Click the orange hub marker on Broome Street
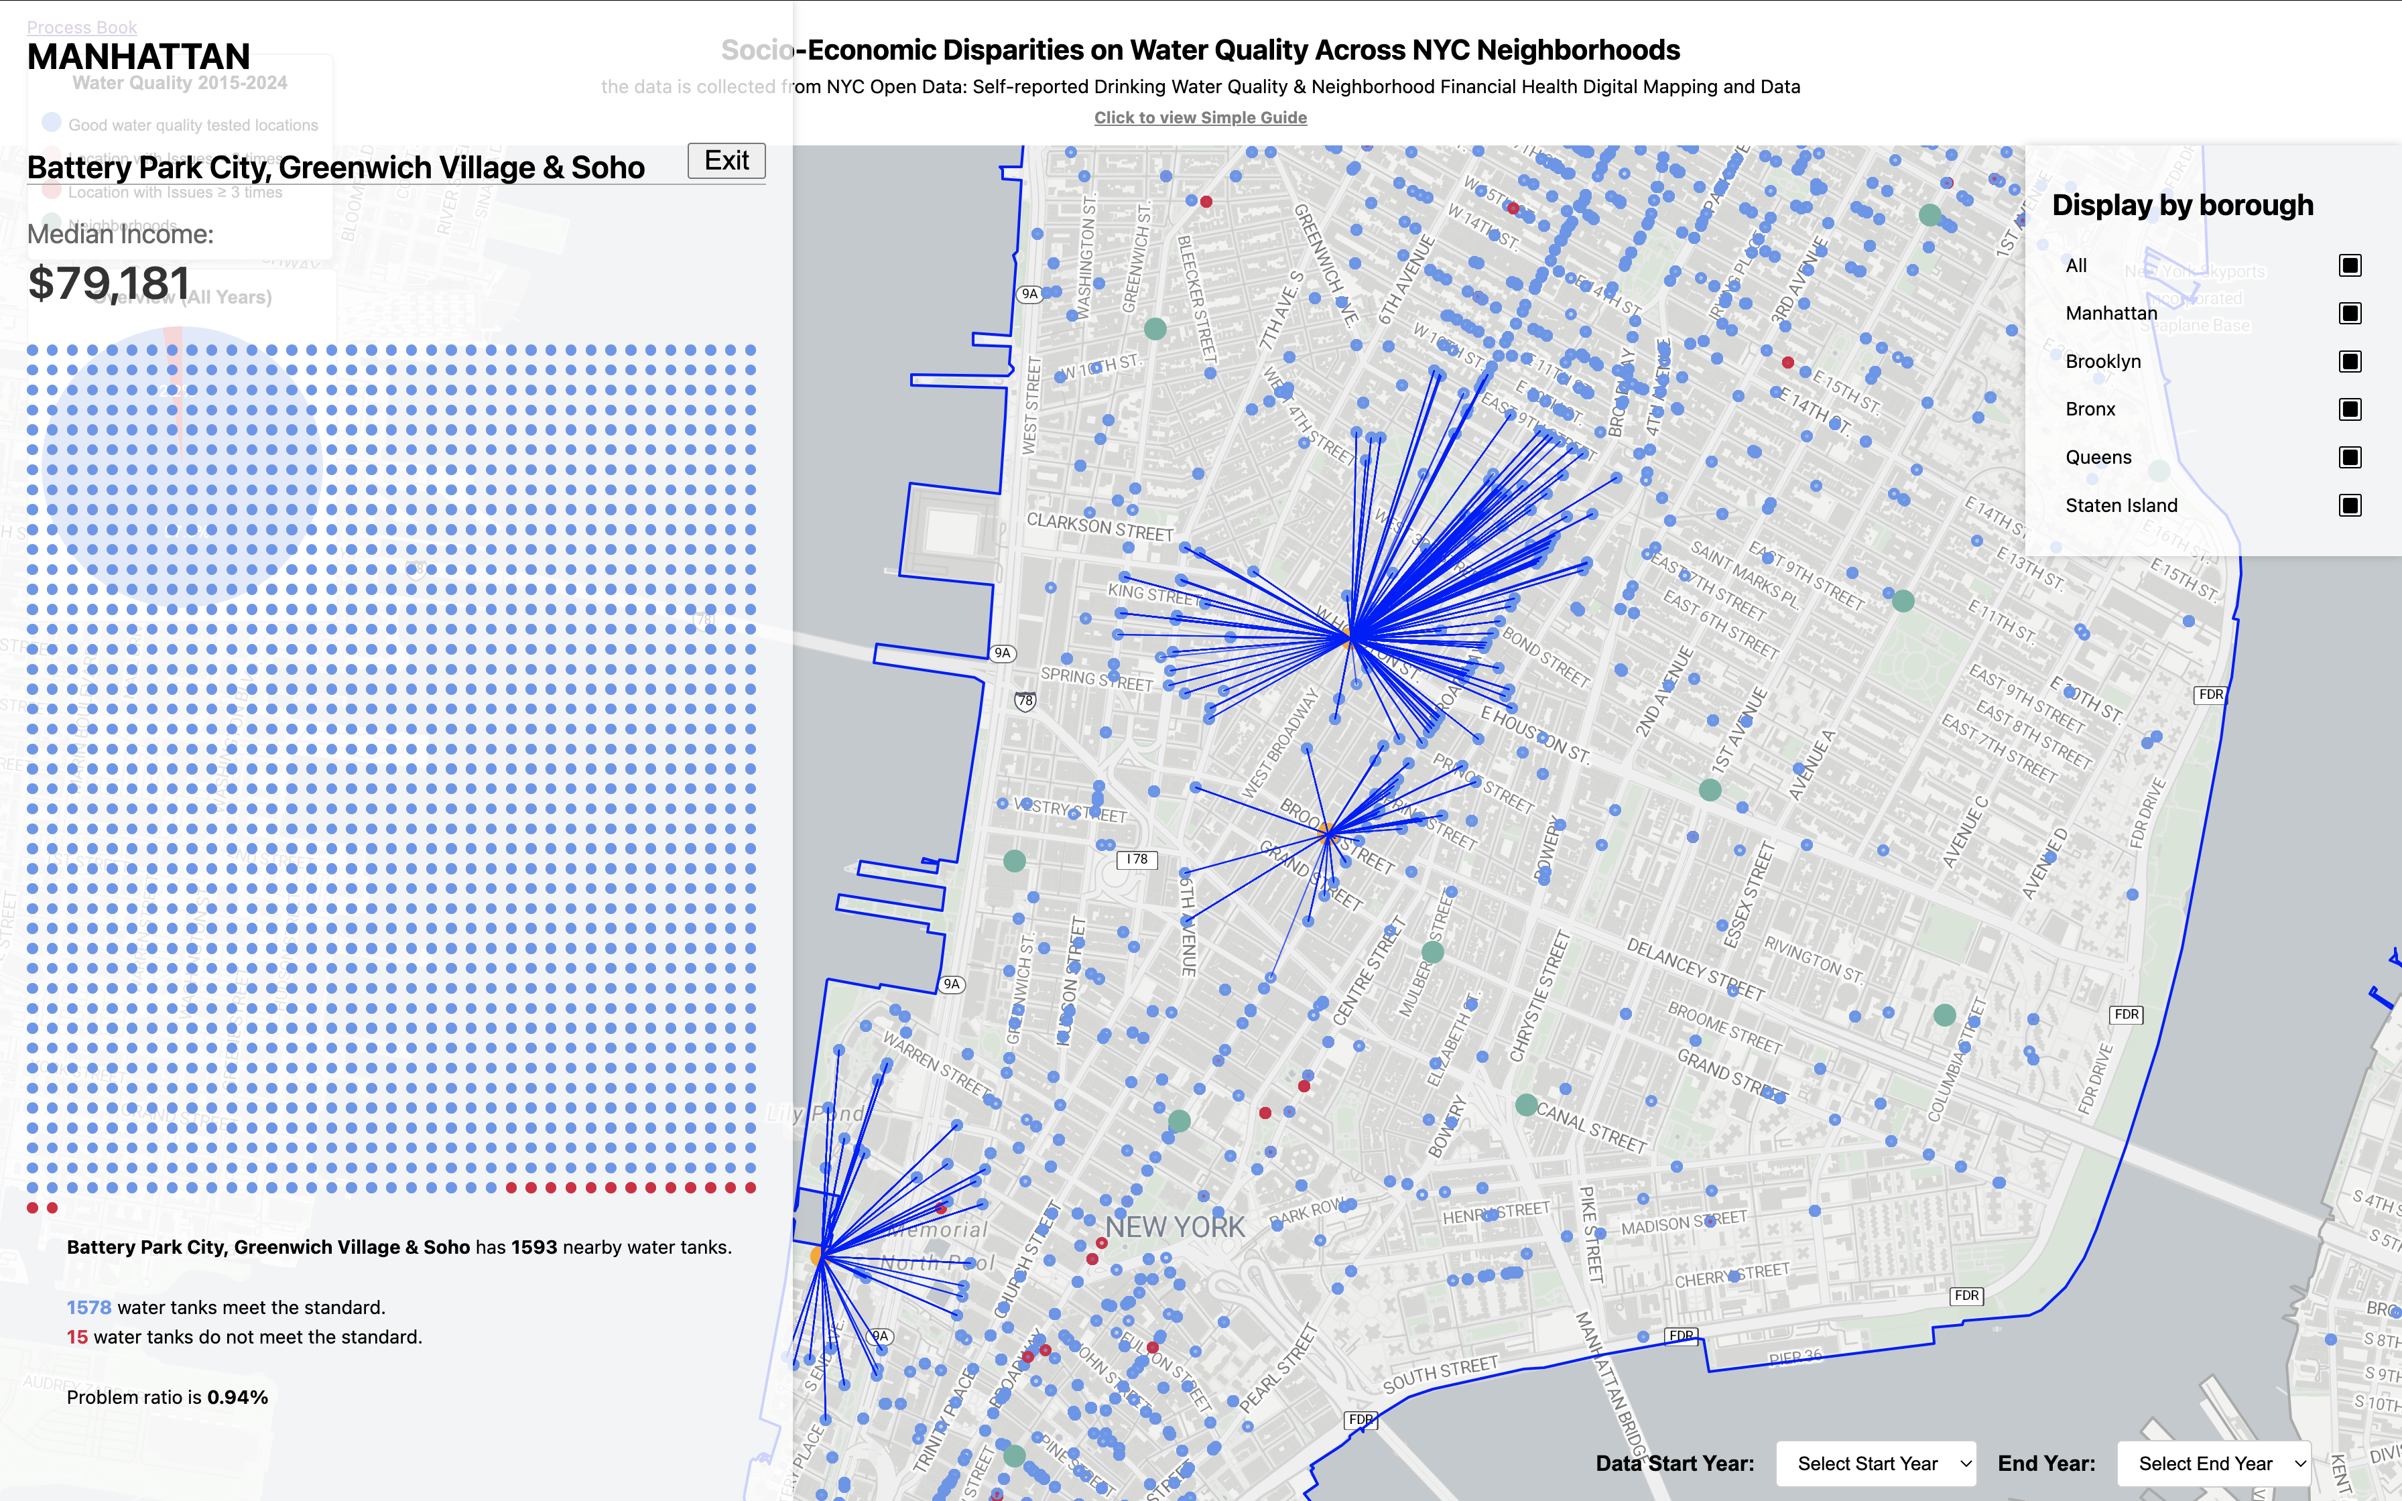 pos(1328,833)
